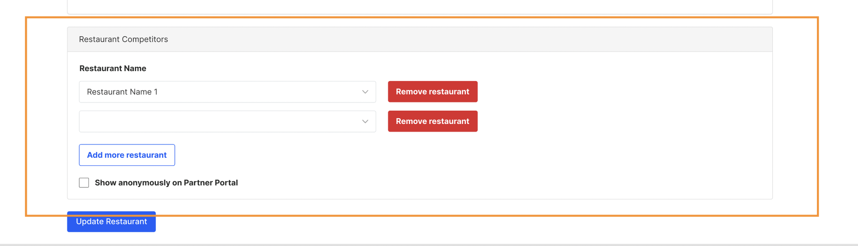Open the 'Restaurant Name 1' dropdown
This screenshot has width=858, height=246.
tap(227, 92)
